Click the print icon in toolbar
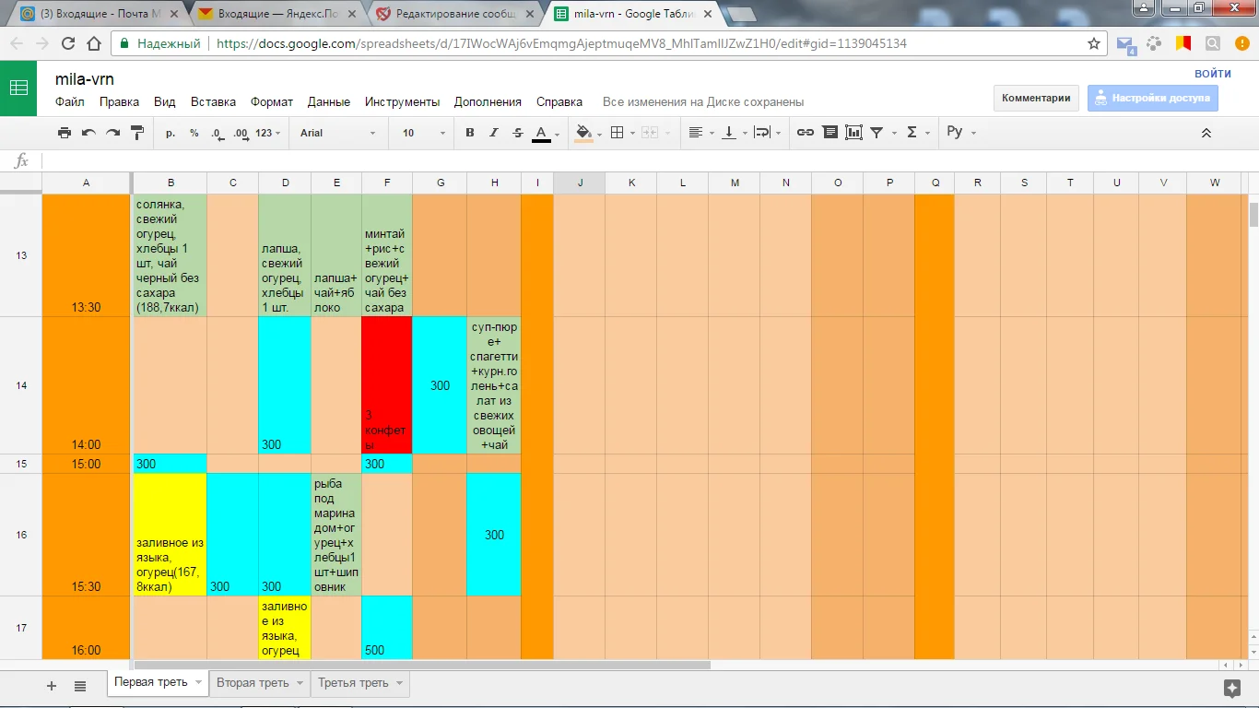 coord(65,133)
